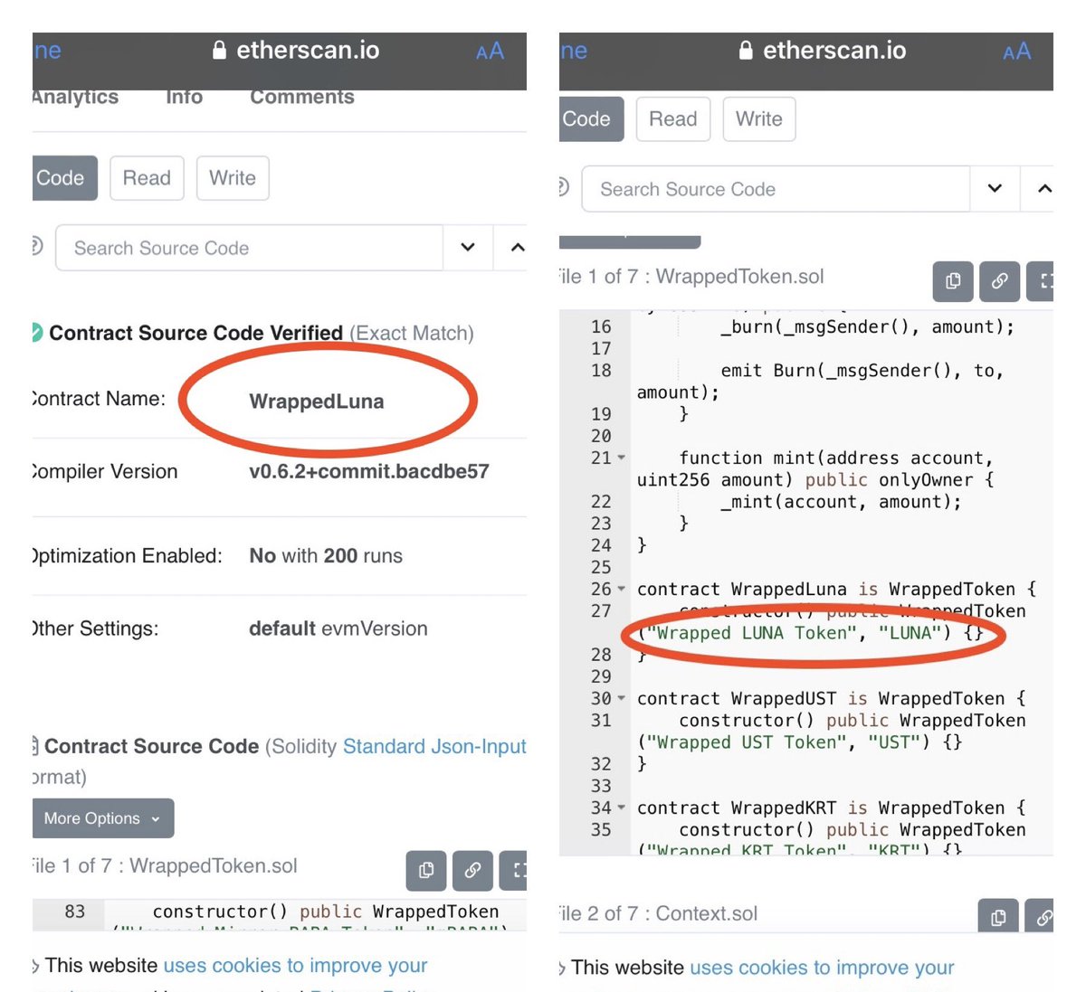Click code line '_mint(account, amount);'
This screenshot has width=1086, height=992.
tap(842, 502)
